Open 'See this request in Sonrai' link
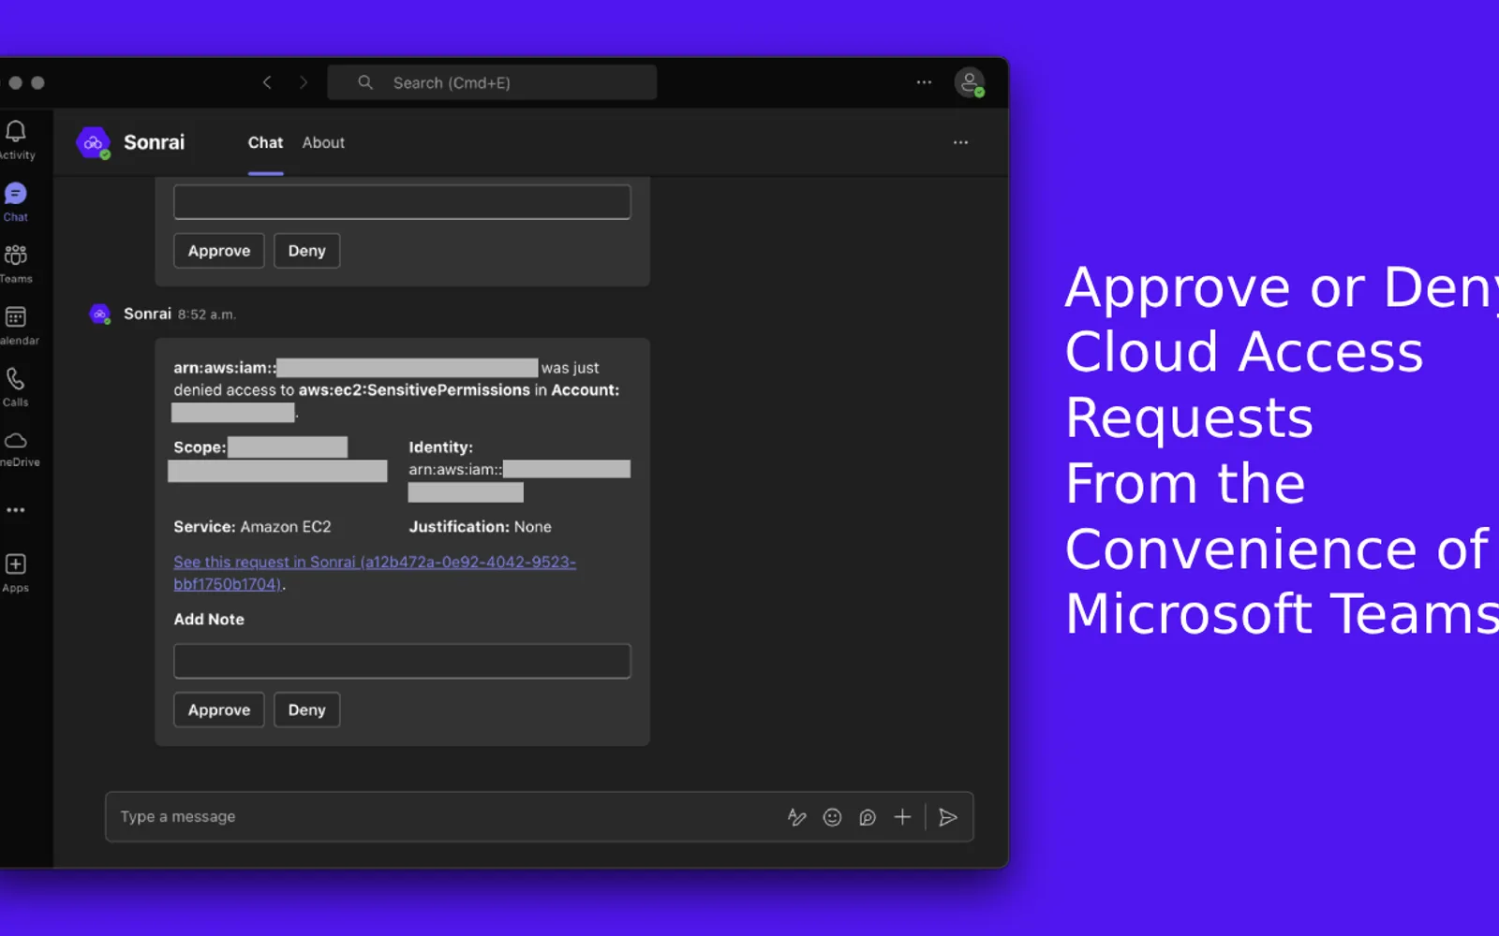This screenshot has height=936, width=1499. [375, 573]
